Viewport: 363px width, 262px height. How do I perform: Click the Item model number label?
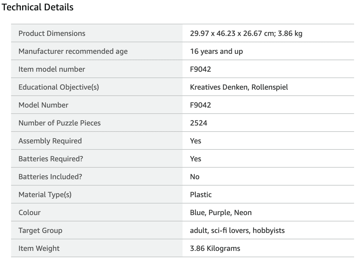click(x=52, y=69)
